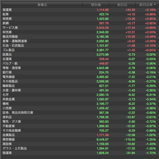The height and width of the screenshot is (159, 159).
Task: Select the 電気機器 sector name
Action: (x=9, y=77)
